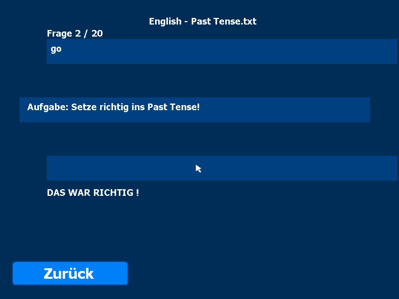Select the "Frage 2 / 20" counter label

[75, 33]
